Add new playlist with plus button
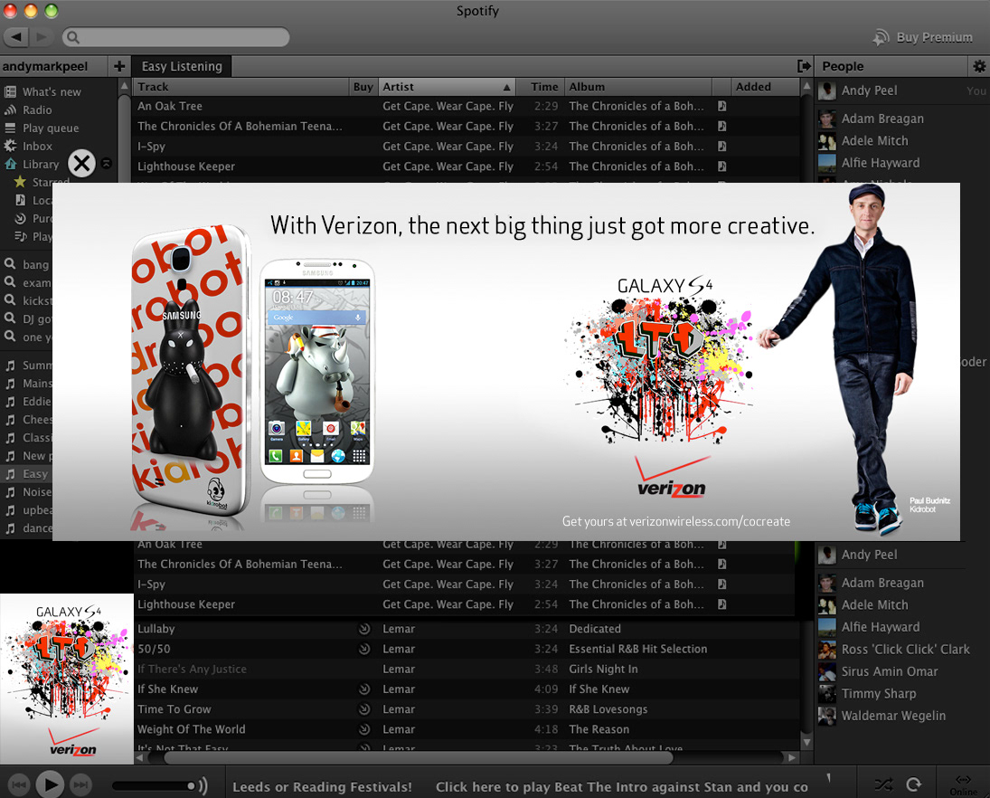Viewport: 990px width, 798px height. (x=119, y=66)
